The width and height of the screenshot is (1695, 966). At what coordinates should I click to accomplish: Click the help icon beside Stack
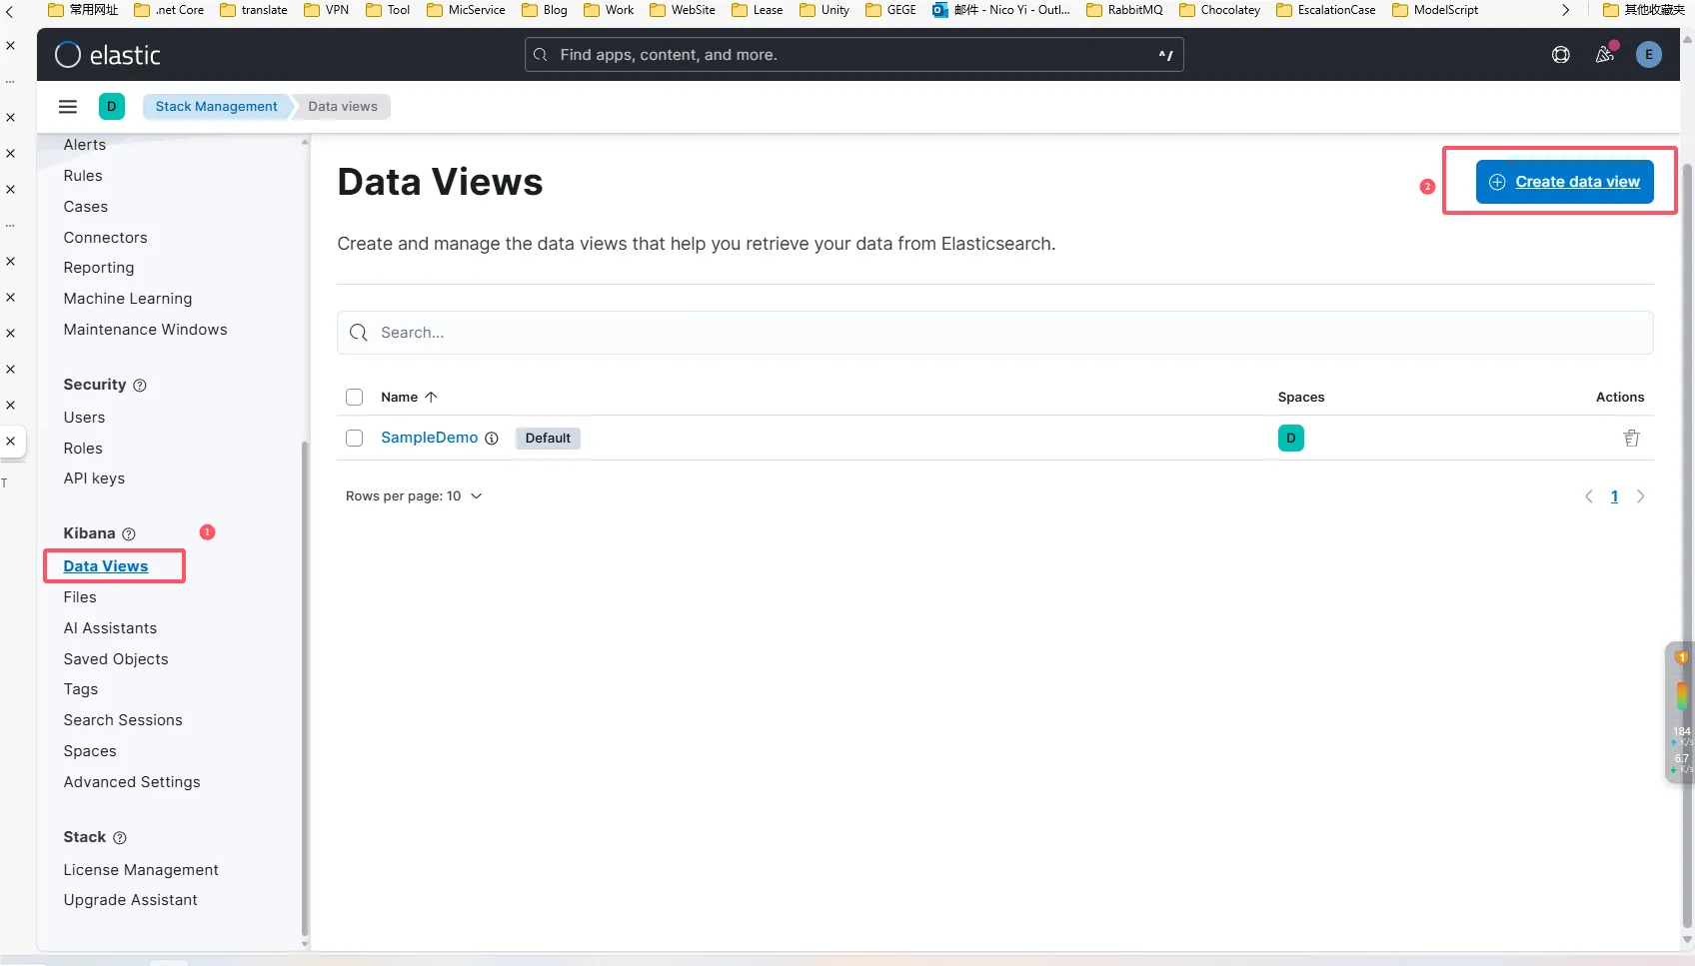click(120, 838)
